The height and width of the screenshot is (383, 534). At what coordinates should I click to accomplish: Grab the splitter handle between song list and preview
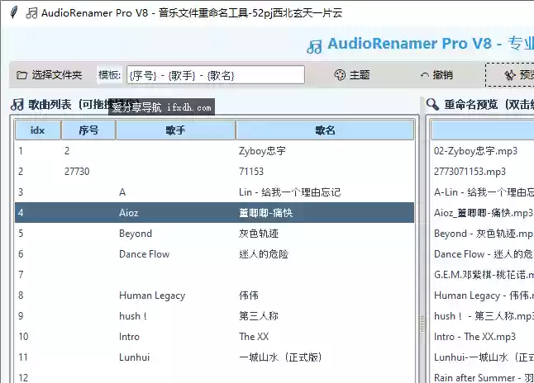422,324
